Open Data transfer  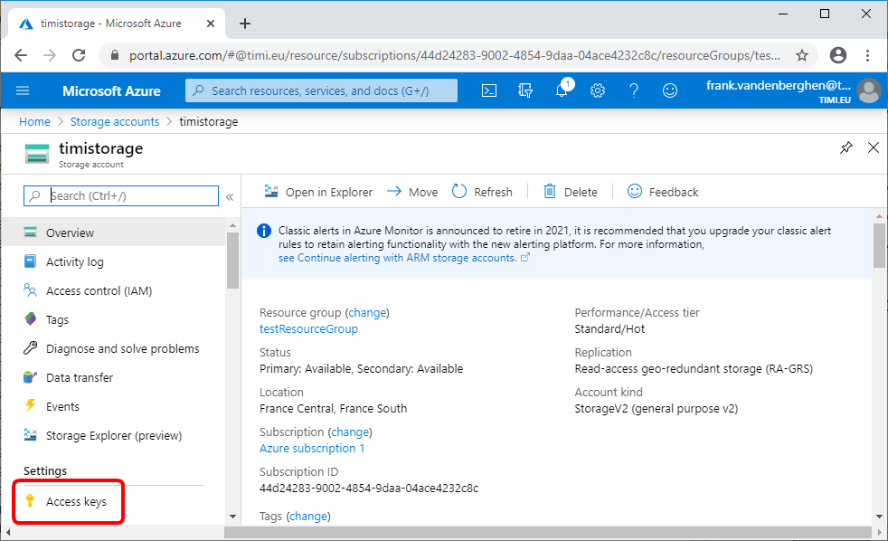click(x=113, y=377)
